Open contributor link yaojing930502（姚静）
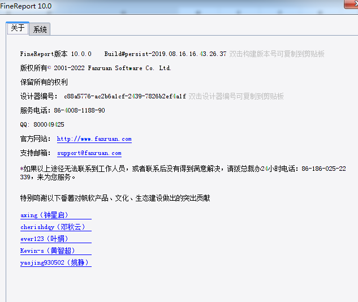Viewport: 358px width, 302px height. click(56, 262)
